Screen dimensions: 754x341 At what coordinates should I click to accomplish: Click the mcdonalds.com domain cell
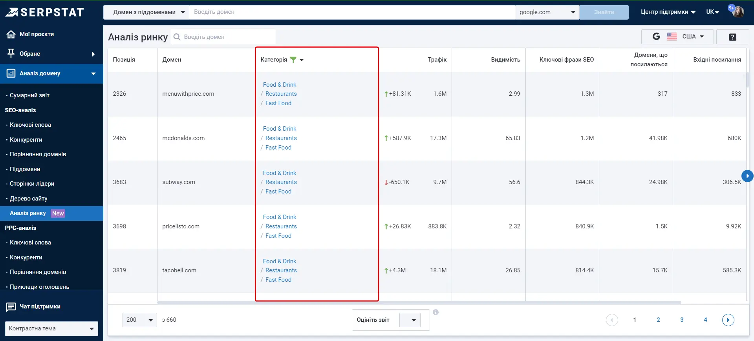[x=183, y=138]
